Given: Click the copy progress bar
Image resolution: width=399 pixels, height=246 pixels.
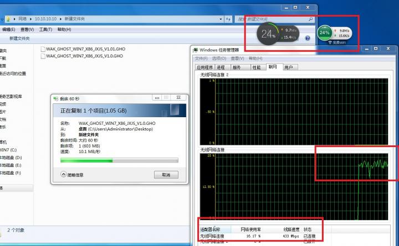Looking at the screenshot, I should tap(119, 160).
